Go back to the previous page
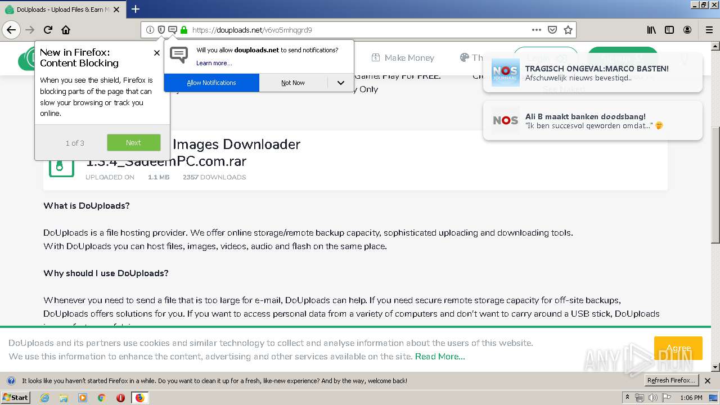The image size is (720, 405). [11, 30]
